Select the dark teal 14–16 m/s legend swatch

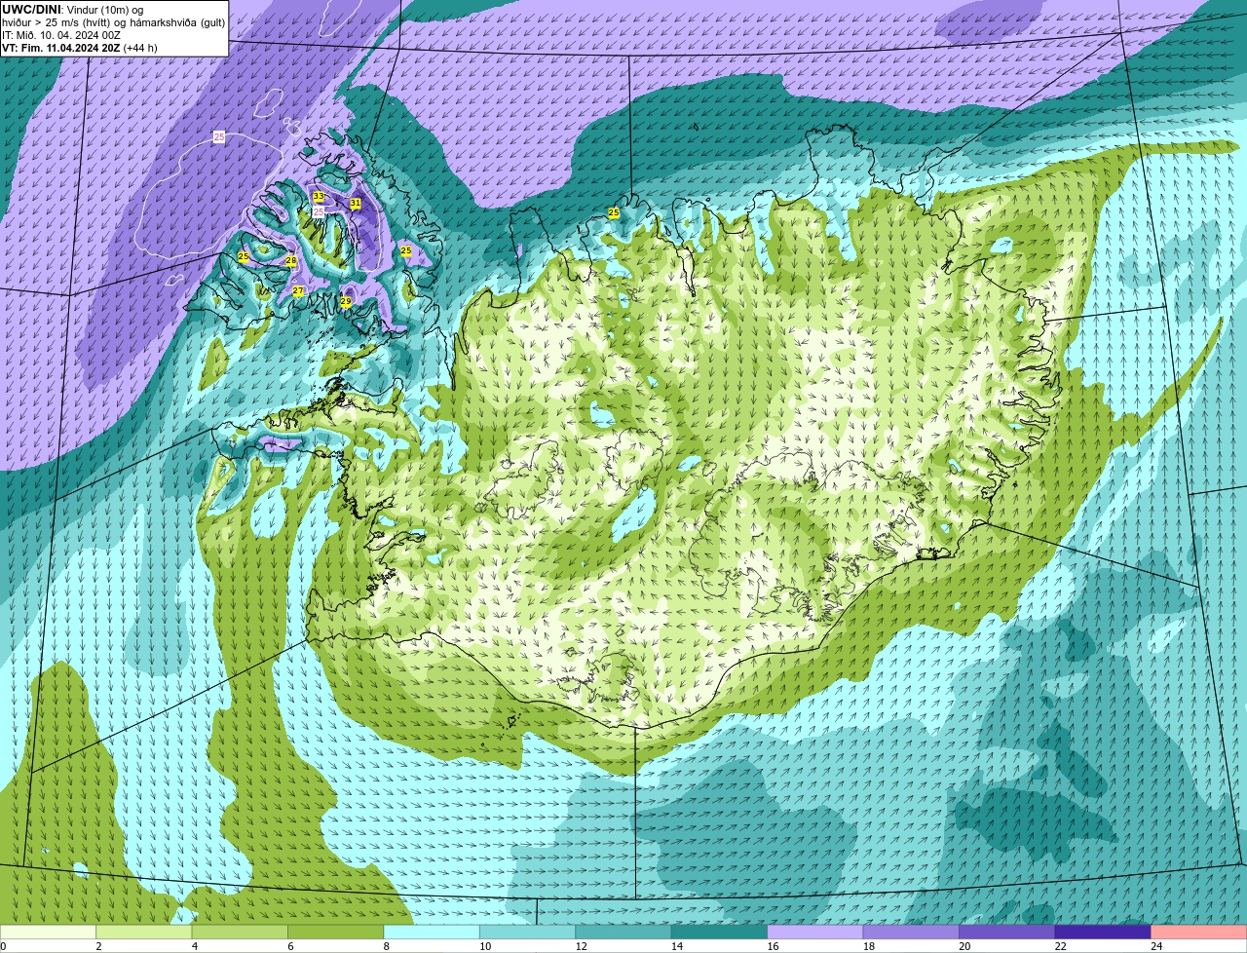tap(720, 932)
